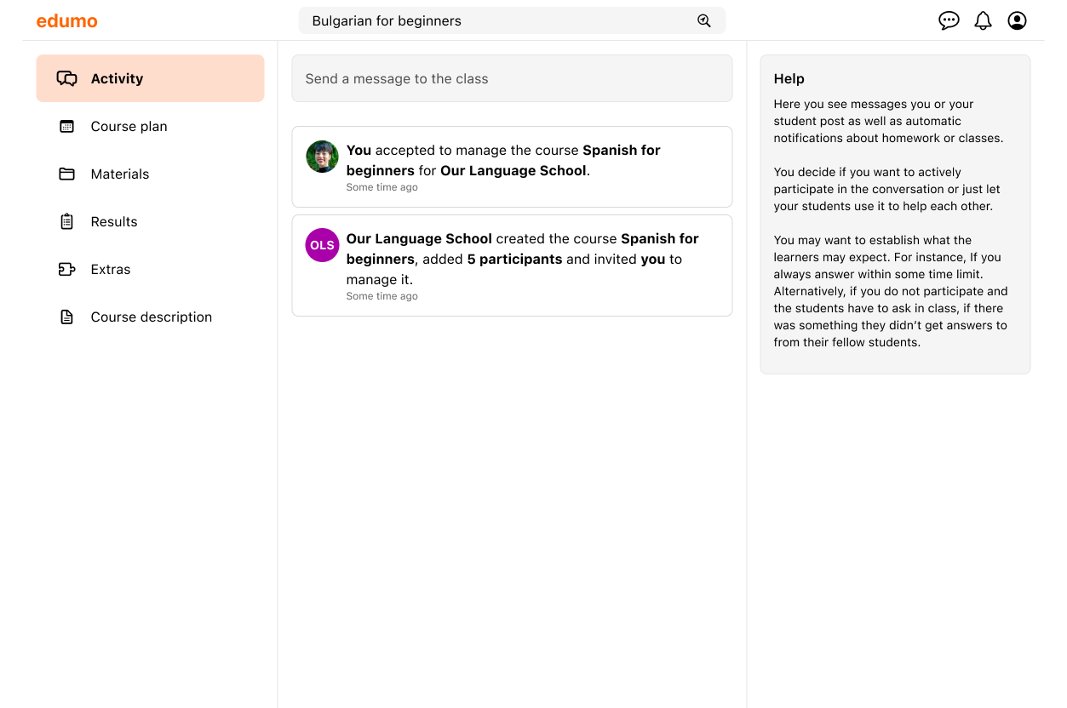Click the Activity speech bubbles icon
The width and height of the screenshot is (1067, 708).
pos(66,78)
